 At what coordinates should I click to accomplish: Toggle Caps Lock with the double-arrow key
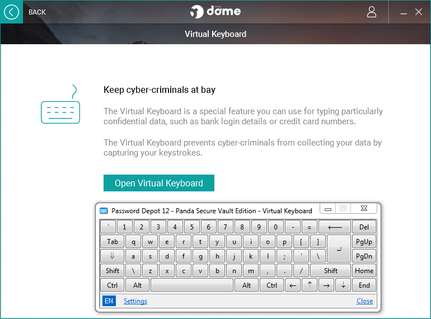click(x=113, y=256)
